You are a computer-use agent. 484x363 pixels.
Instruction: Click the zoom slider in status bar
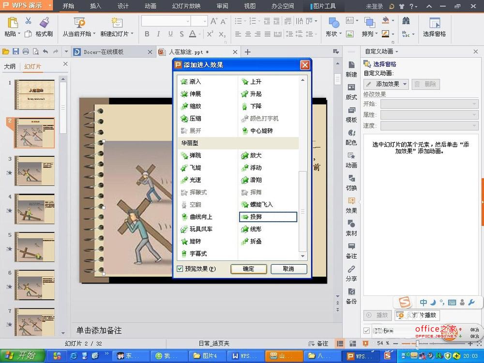[416, 343]
